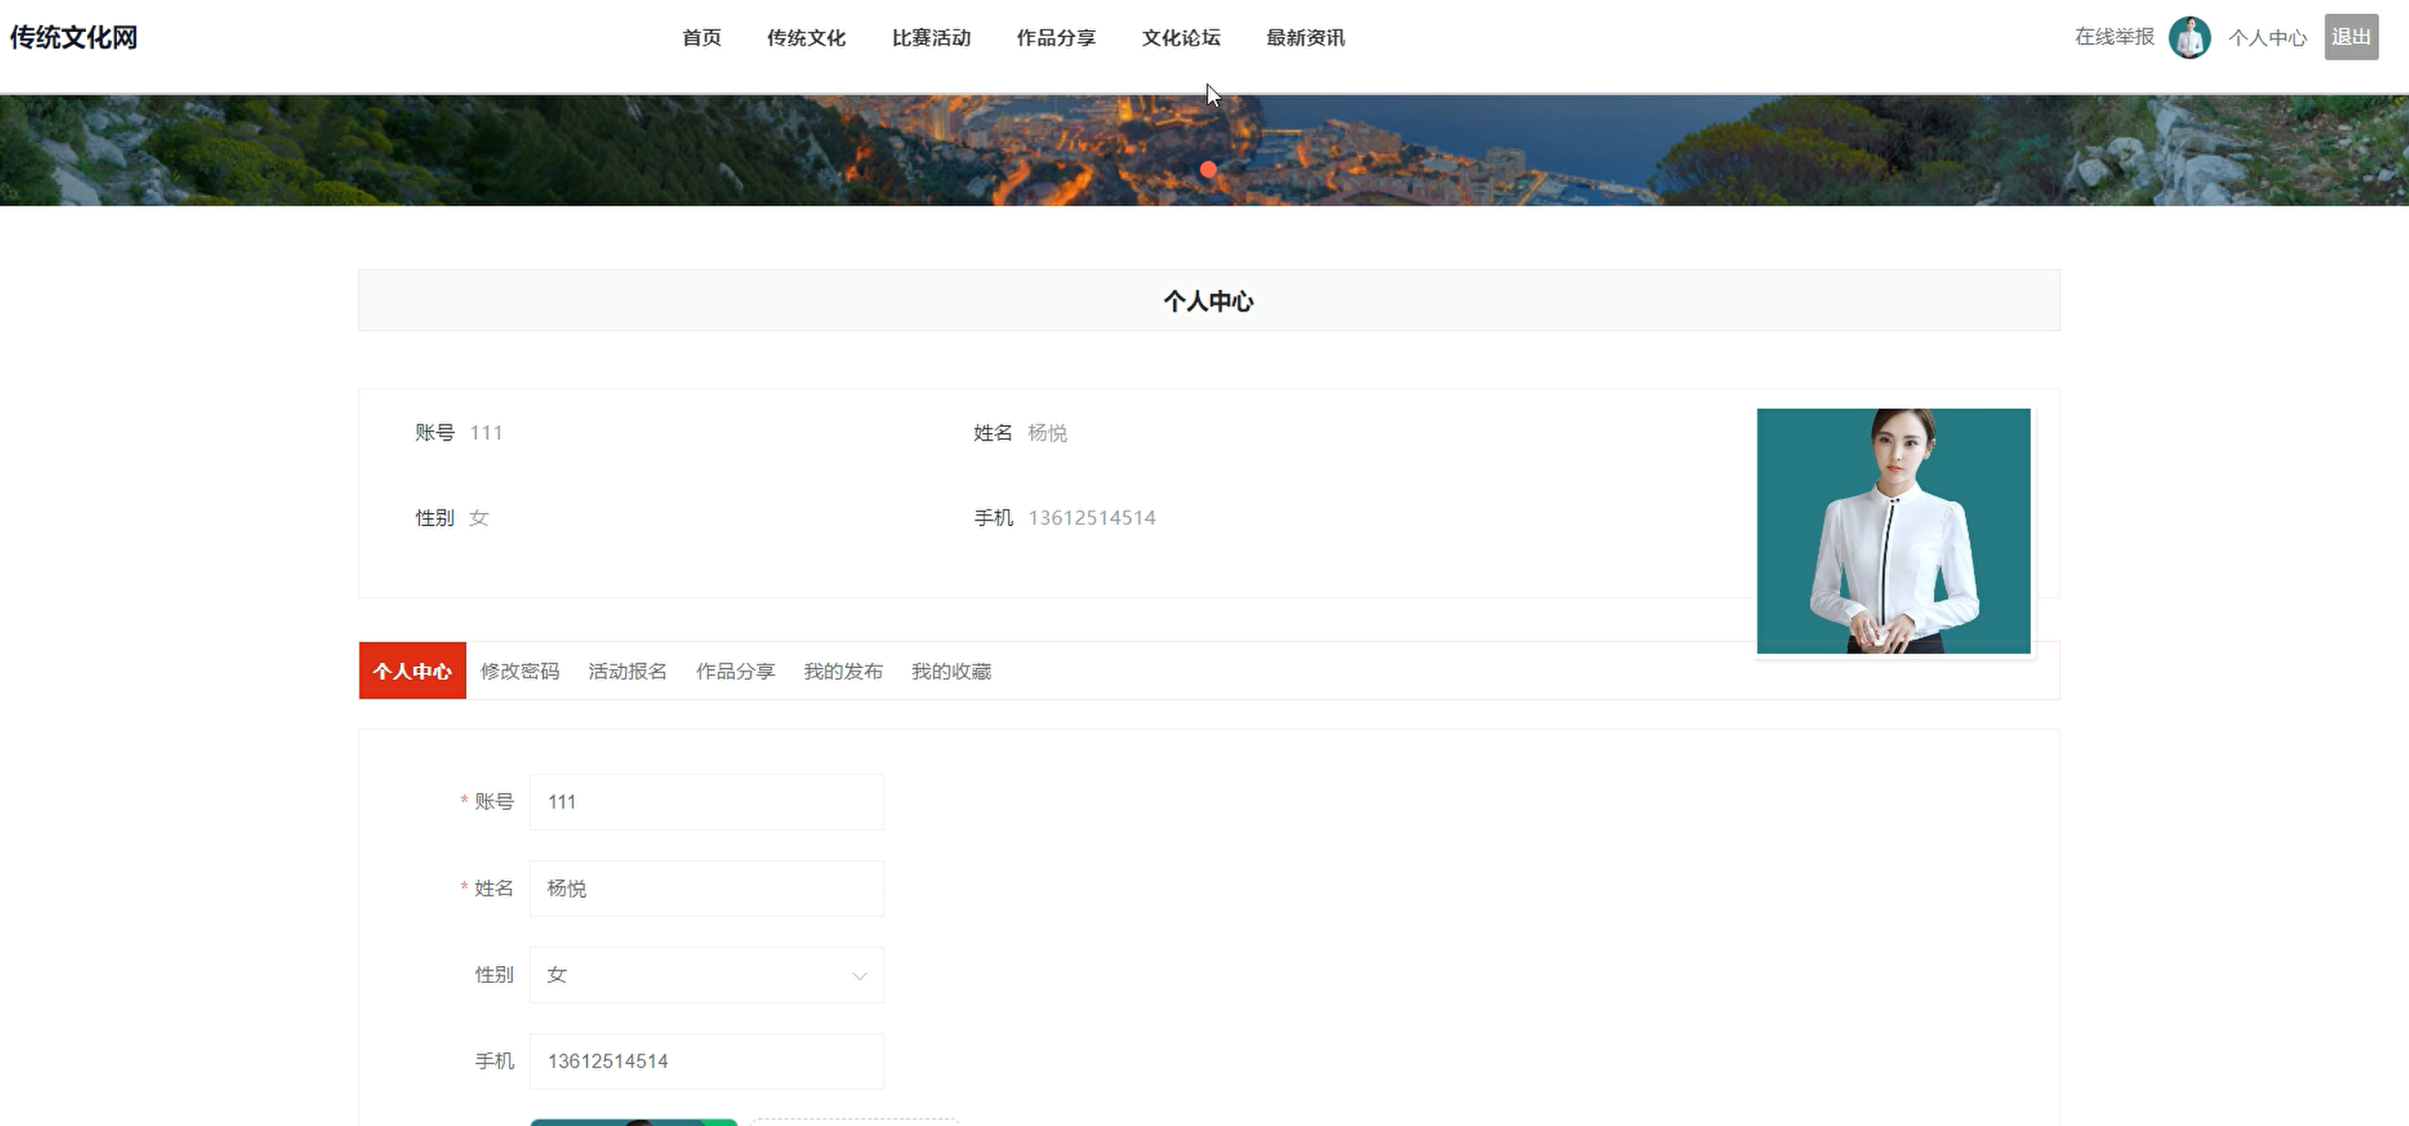Open 个人中心 link in the header
This screenshot has height=1126, width=2409.
pos(2267,37)
